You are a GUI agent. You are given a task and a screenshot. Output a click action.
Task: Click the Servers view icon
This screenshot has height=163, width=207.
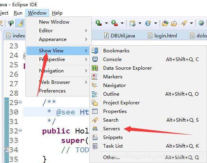95,128
